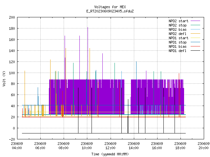Click the 'NPD2 start' legend label
210x157 pixels.
(178, 21)
